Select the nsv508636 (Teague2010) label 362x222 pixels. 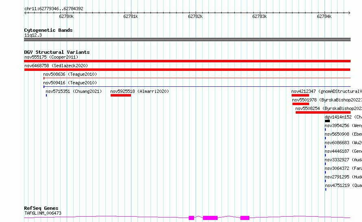click(70, 74)
